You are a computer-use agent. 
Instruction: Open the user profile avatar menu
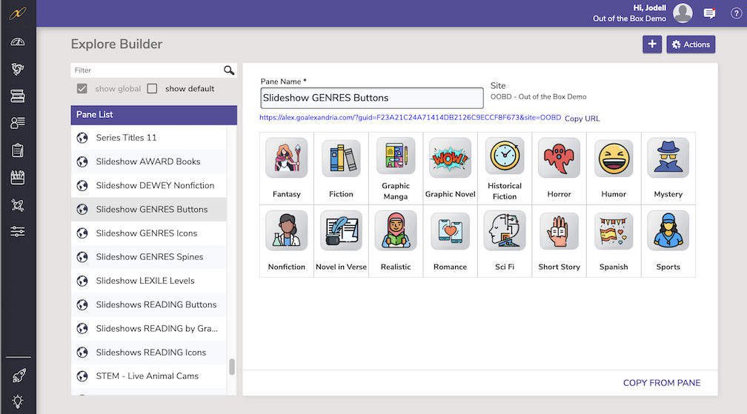tap(683, 13)
